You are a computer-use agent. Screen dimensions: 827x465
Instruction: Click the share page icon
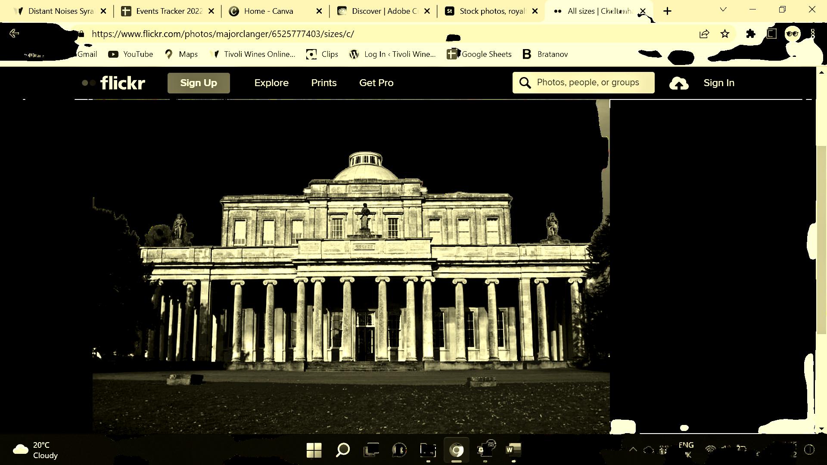(704, 34)
